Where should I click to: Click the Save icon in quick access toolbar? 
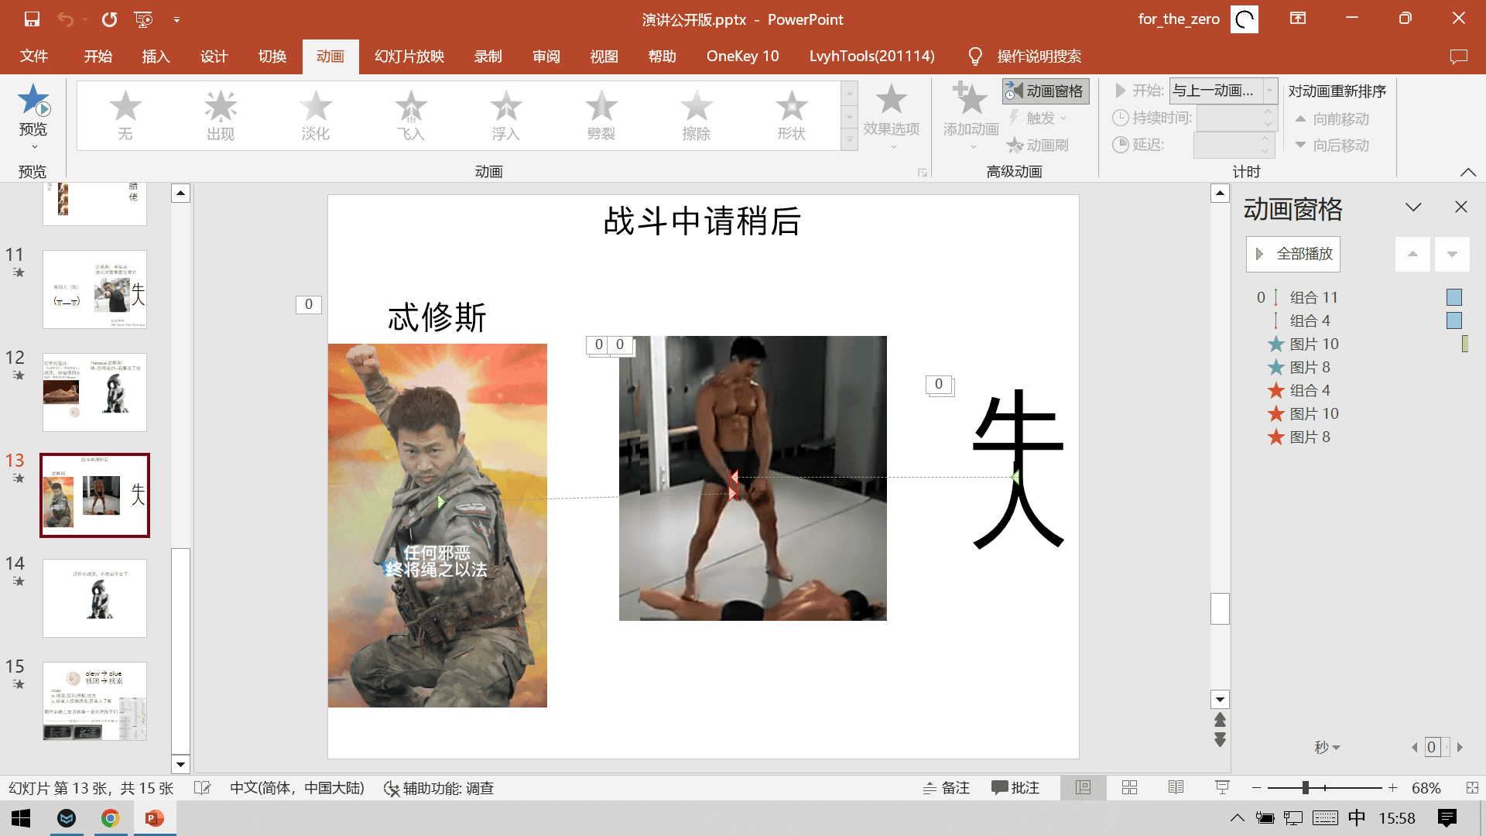tap(32, 19)
